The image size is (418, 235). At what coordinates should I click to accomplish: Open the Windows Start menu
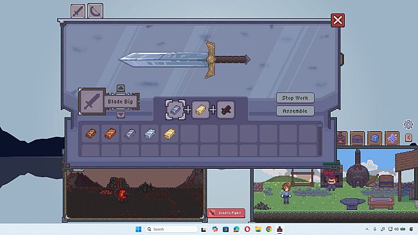click(138, 229)
